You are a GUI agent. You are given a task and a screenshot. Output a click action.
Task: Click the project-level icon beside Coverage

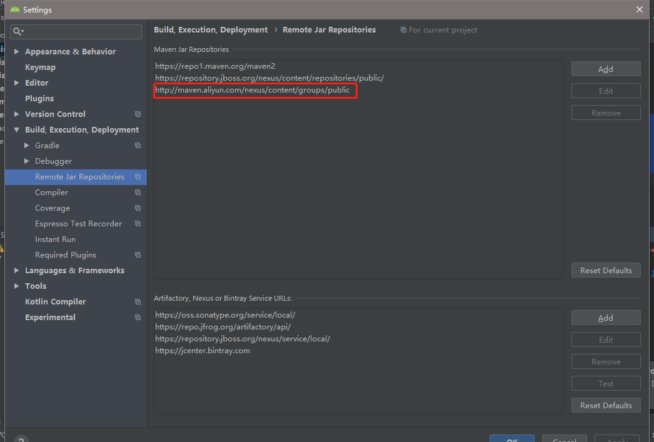click(x=138, y=208)
